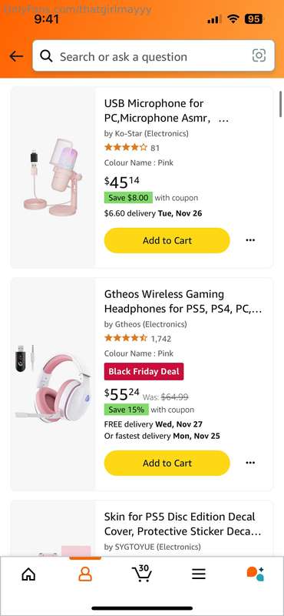Open camera lens search icon

click(x=259, y=55)
